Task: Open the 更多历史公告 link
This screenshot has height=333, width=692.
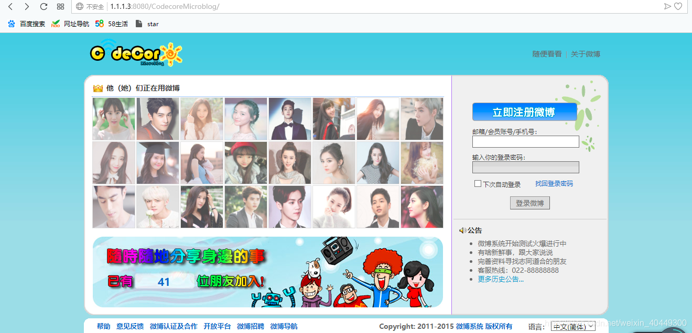Action: pyautogui.click(x=501, y=279)
